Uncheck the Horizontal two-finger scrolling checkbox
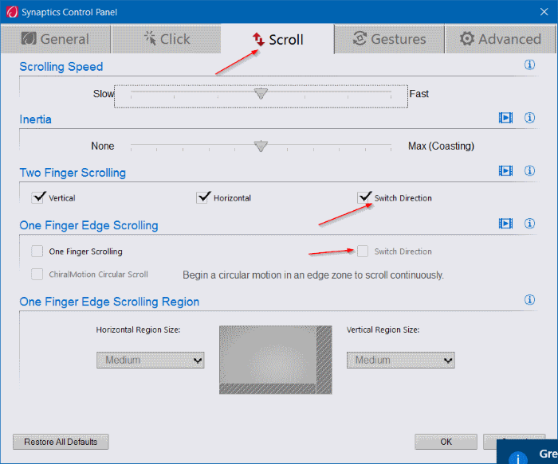This screenshot has width=558, height=464. coord(202,197)
